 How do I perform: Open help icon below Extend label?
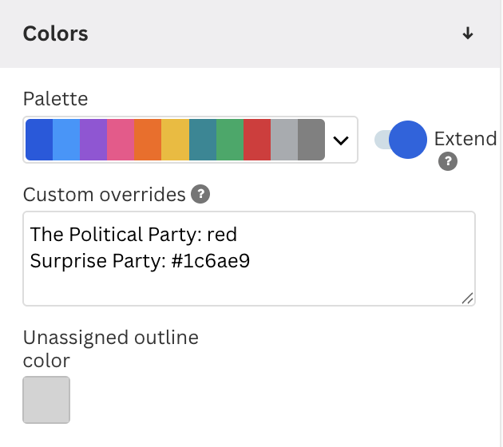pyautogui.click(x=448, y=161)
